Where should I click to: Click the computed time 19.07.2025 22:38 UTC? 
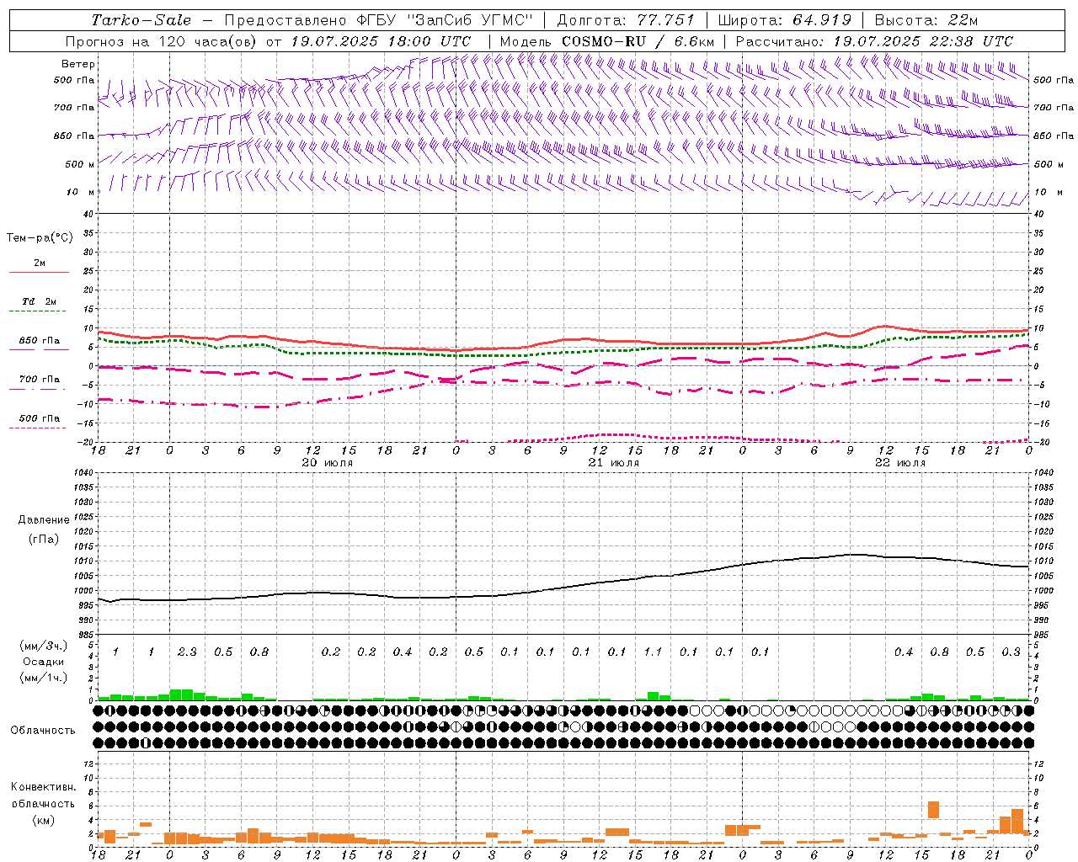click(923, 41)
